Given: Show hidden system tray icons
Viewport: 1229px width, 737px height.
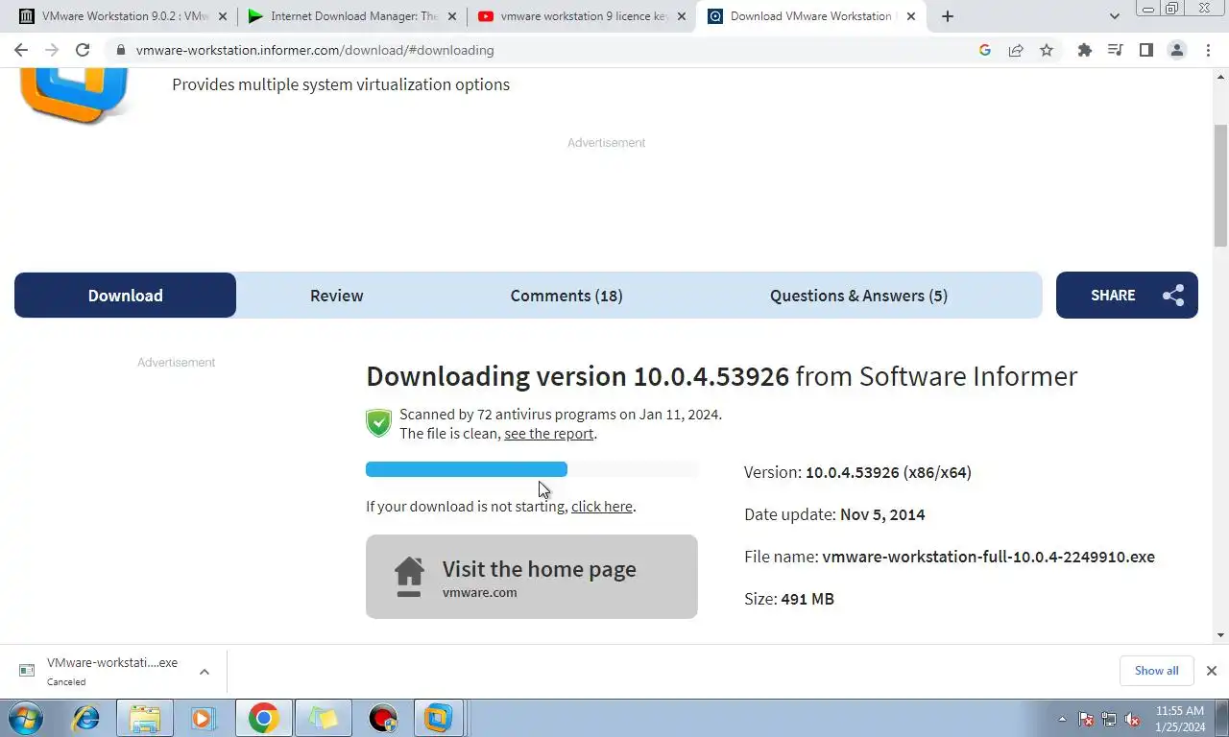Looking at the screenshot, I should (x=1062, y=719).
